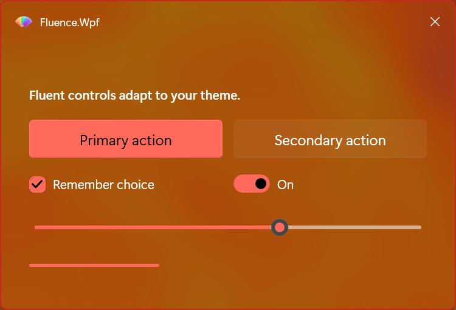
Task: Uncheck the Remember choice checkbox
Action: click(x=37, y=184)
